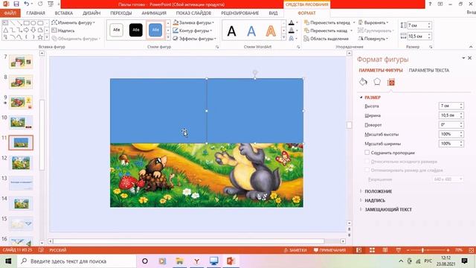Open Эффекты фигуры dropdown
This screenshot has width=476, height=268.
(195, 39)
